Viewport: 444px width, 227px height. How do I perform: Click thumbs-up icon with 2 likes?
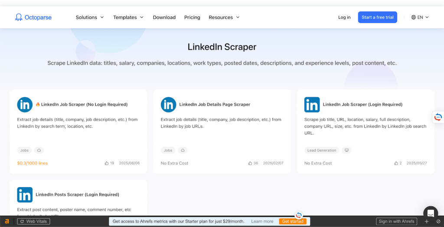click(396, 163)
